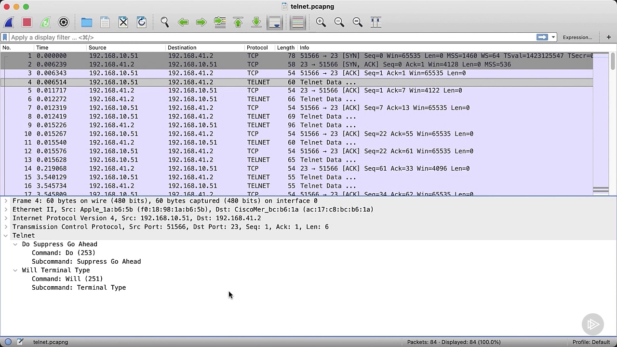
Task: Click the display filter input field
Action: (272, 37)
